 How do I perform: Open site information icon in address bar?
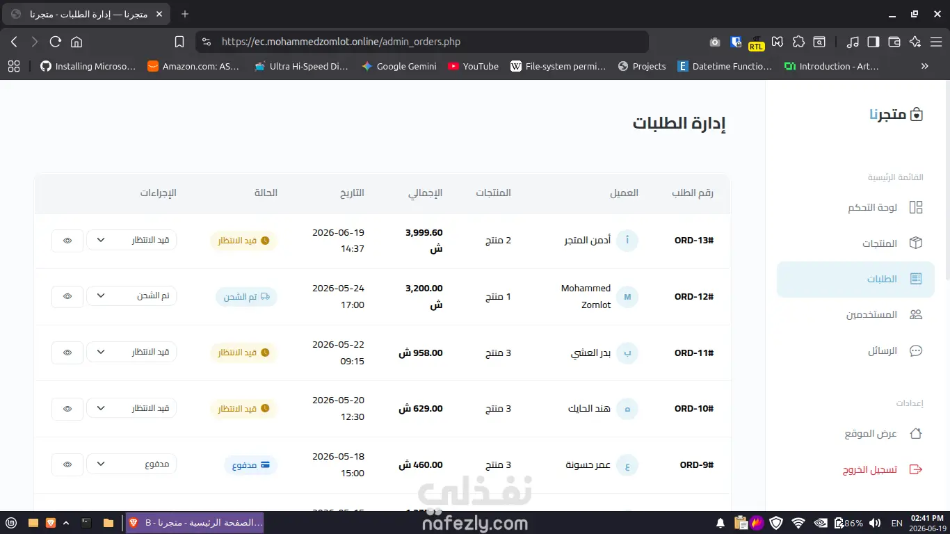click(206, 42)
